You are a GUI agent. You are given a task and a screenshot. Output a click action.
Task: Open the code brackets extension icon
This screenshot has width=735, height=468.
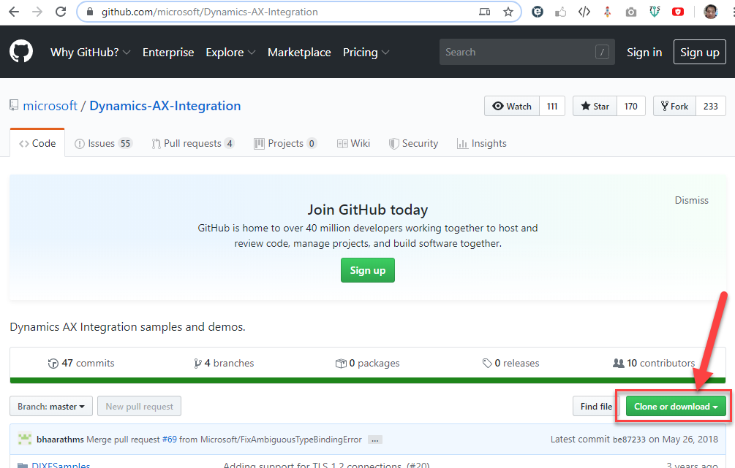point(584,12)
